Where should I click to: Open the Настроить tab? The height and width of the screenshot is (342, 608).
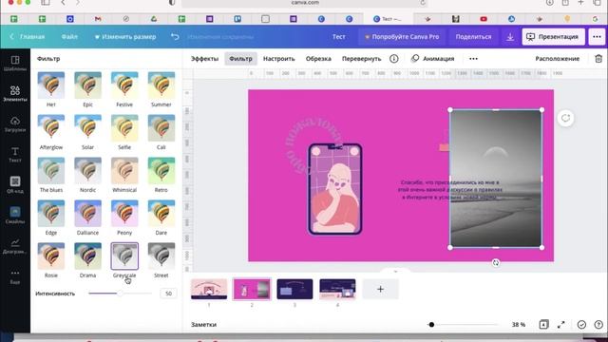pyautogui.click(x=278, y=59)
